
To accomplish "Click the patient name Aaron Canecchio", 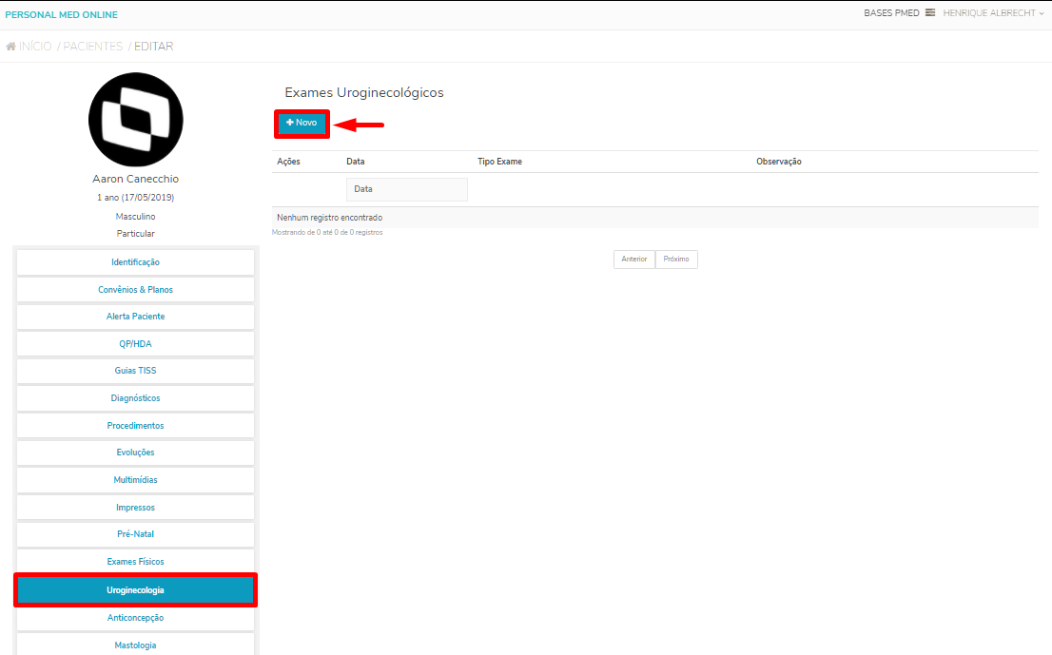I will click(x=135, y=179).
